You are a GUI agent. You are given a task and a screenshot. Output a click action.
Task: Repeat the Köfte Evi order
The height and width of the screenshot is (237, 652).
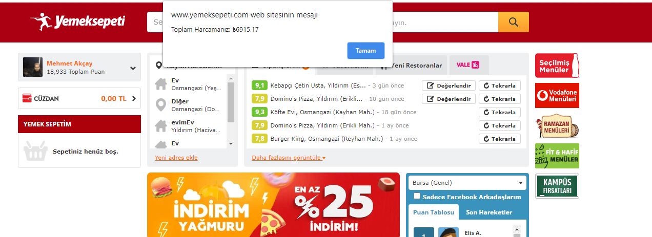point(500,112)
